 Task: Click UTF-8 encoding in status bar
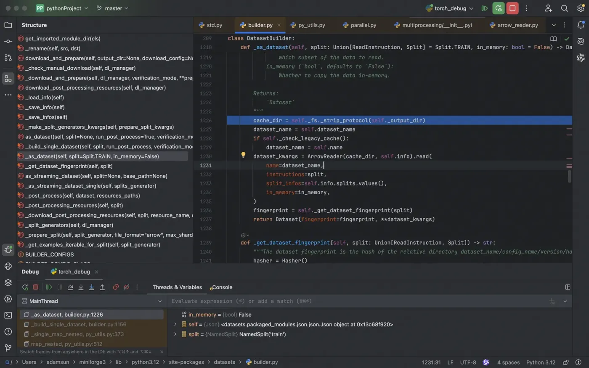coord(468,362)
